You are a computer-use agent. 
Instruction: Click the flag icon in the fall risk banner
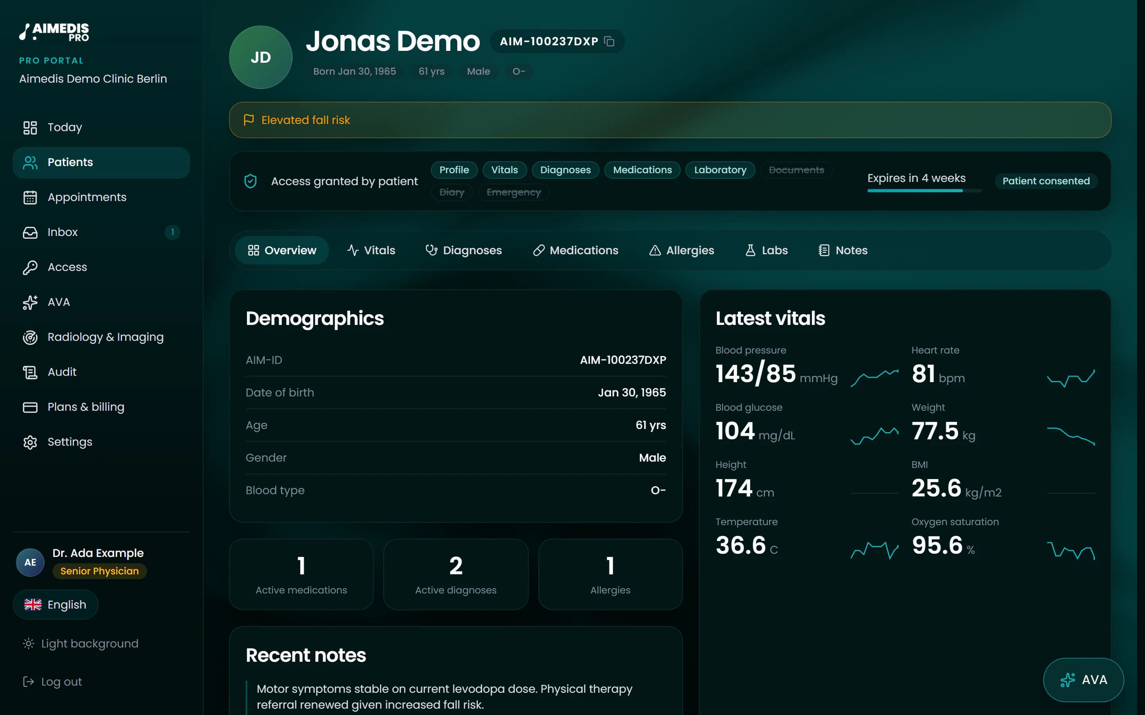point(249,120)
